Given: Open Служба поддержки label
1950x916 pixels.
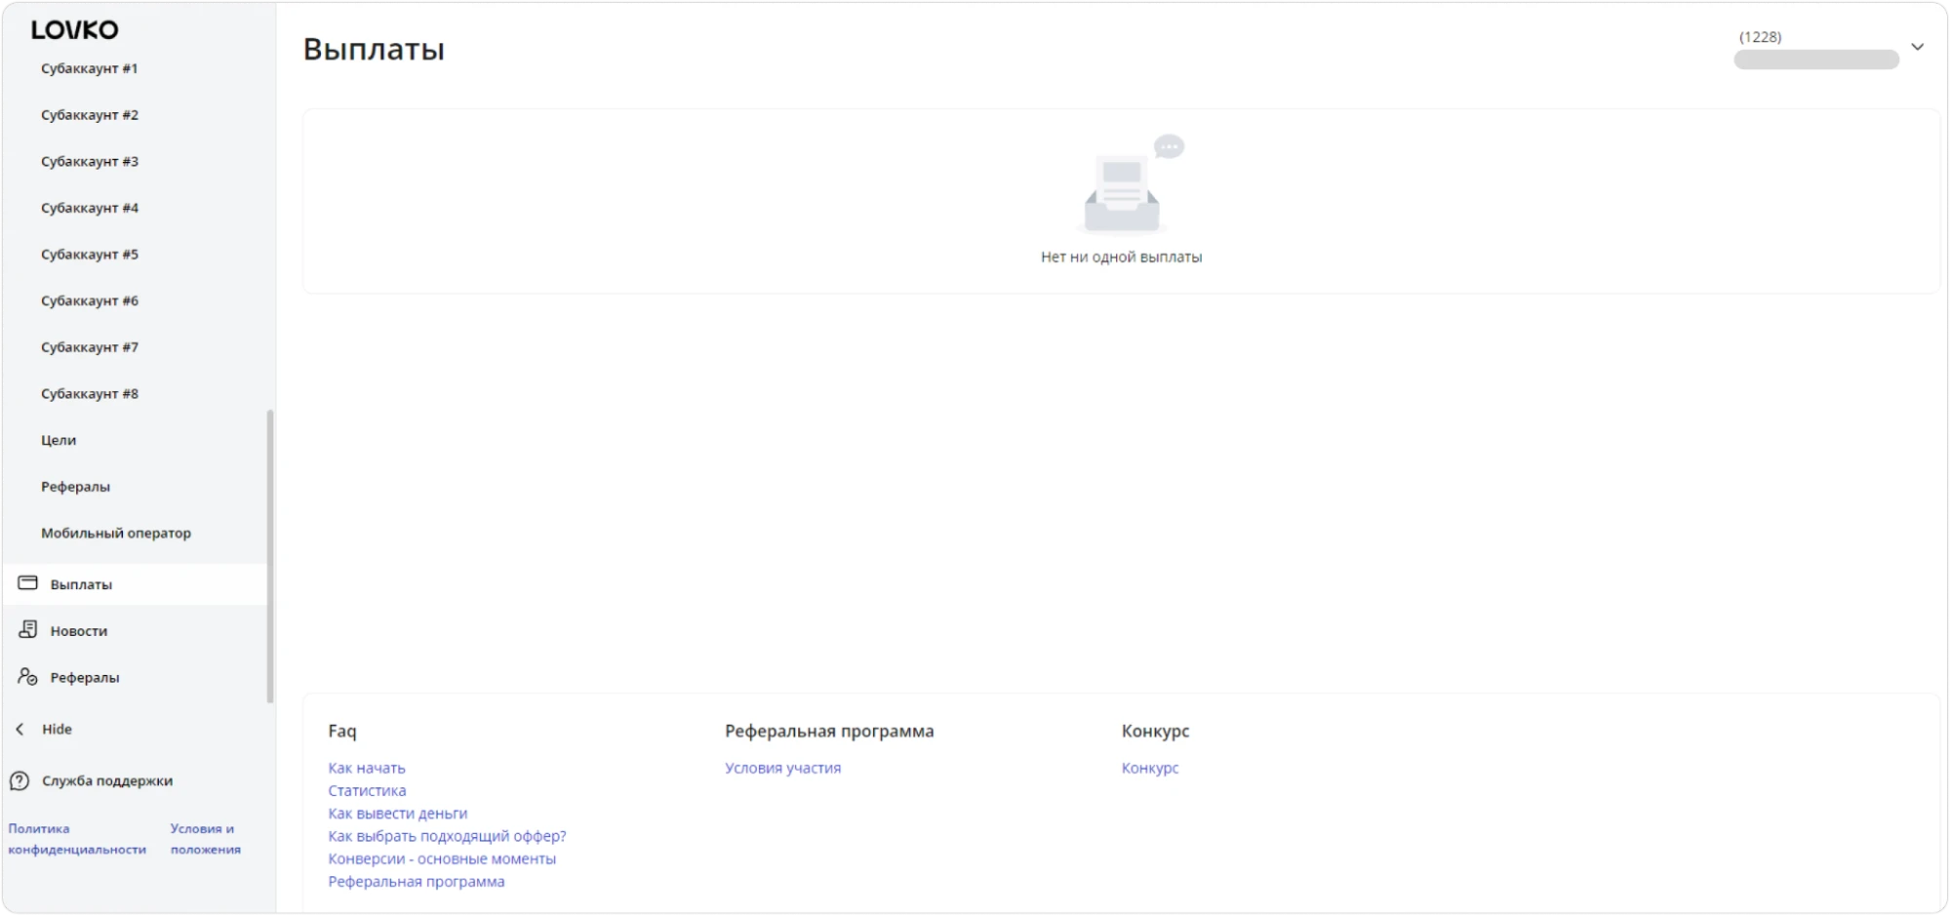Looking at the screenshot, I should (107, 780).
